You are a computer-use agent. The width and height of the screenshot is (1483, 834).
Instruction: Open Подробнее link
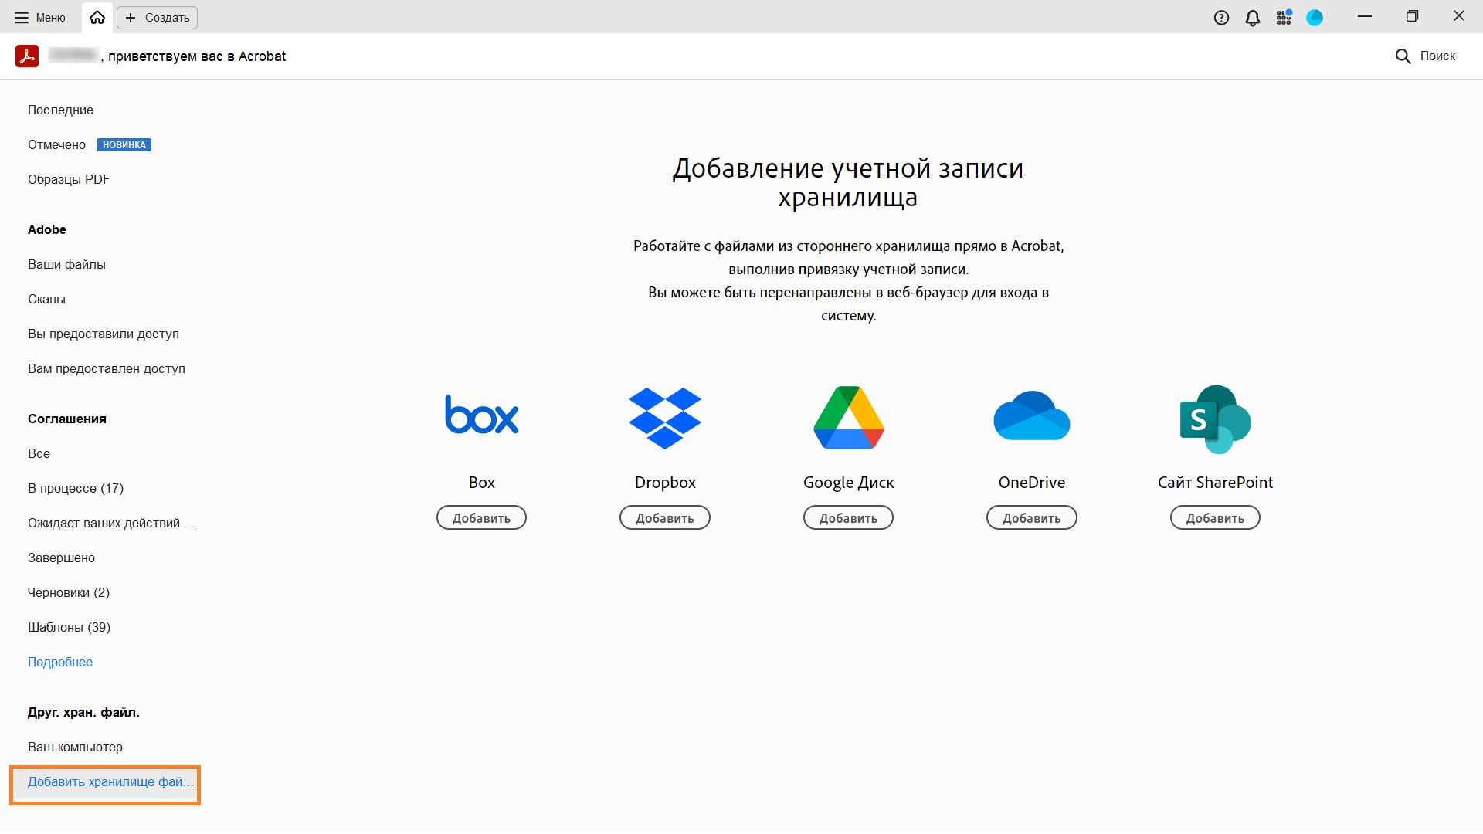(60, 662)
